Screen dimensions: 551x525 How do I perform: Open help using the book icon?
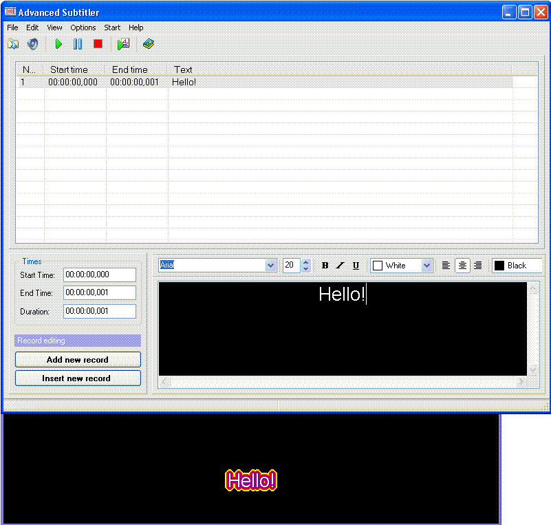click(x=149, y=43)
